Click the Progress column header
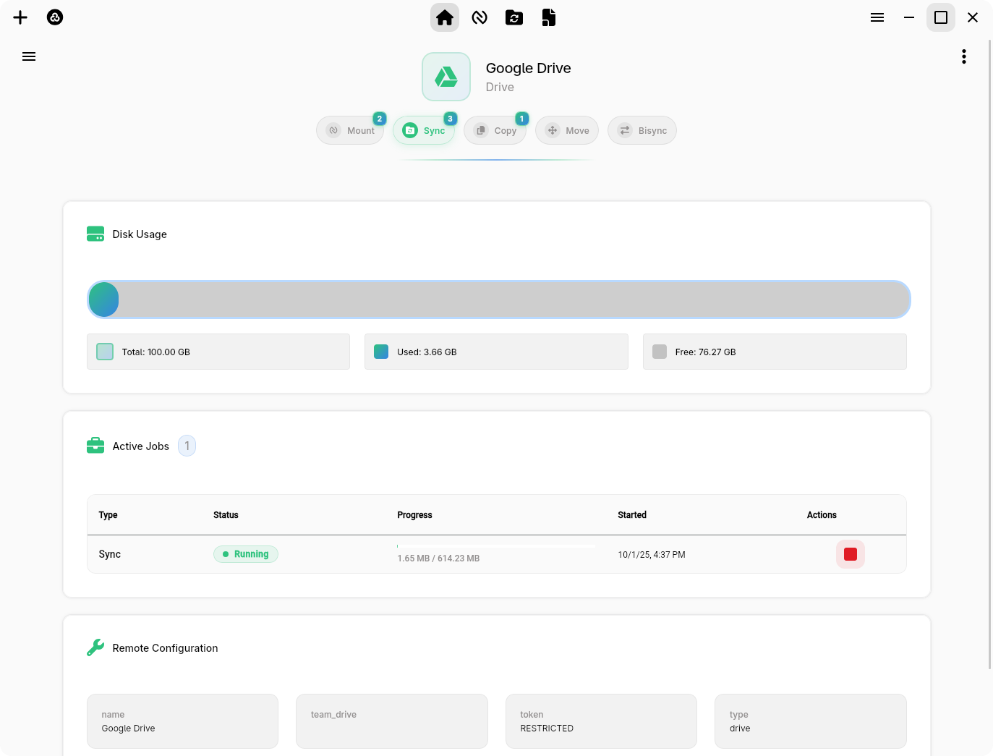The height and width of the screenshot is (756, 993). pos(414,515)
